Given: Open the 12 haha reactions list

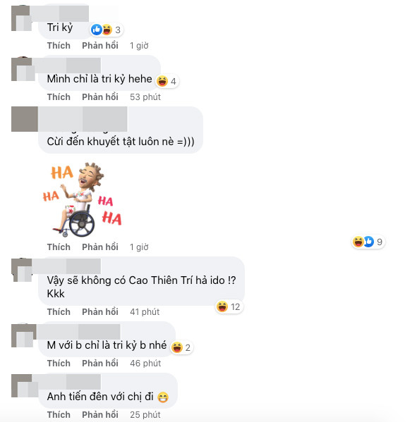Looking at the screenshot, I should [229, 306].
